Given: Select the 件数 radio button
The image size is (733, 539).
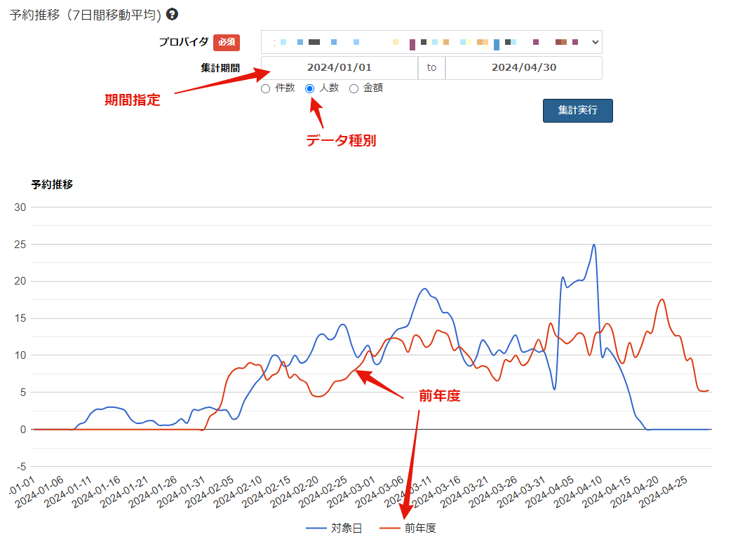Looking at the screenshot, I should point(266,89).
